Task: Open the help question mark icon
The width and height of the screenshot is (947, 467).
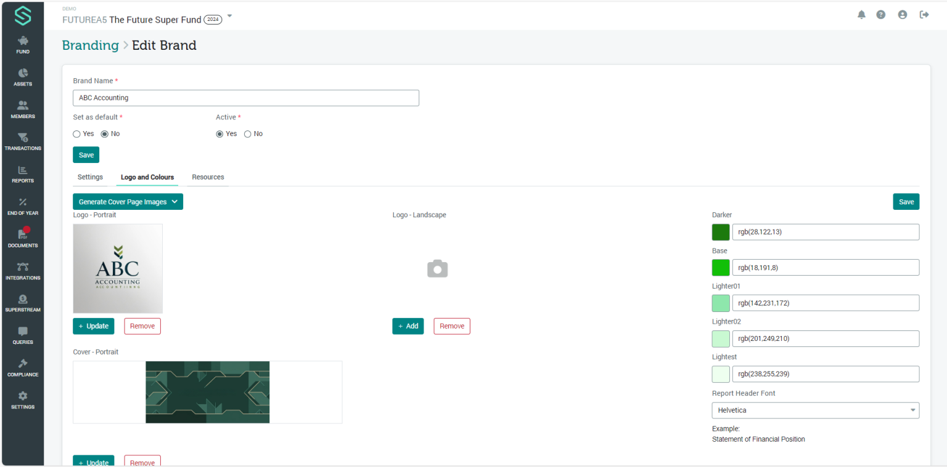Action: click(x=881, y=15)
